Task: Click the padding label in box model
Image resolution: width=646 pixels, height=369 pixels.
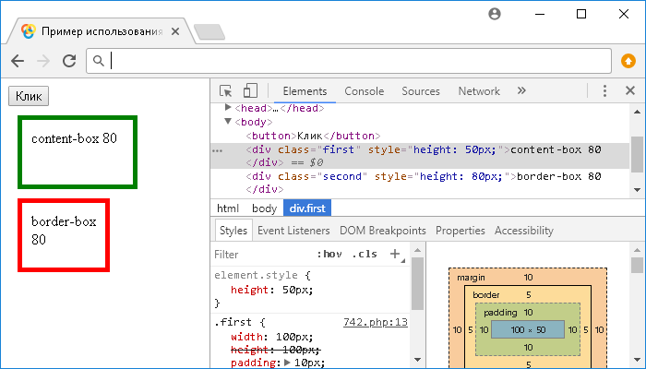Action: click(500, 313)
